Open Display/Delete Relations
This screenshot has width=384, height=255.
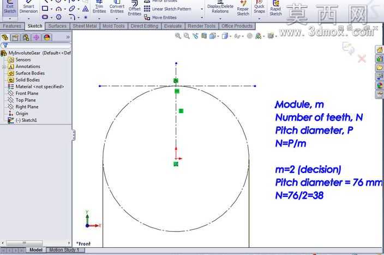click(x=220, y=7)
